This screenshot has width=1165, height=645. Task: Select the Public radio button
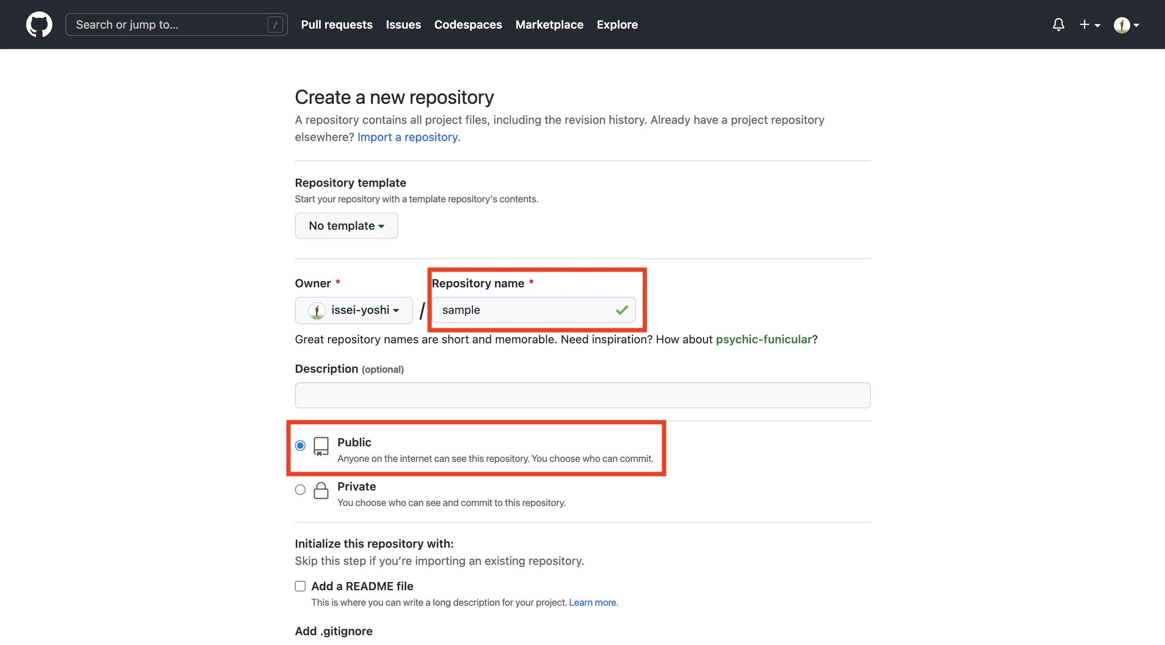coord(300,446)
